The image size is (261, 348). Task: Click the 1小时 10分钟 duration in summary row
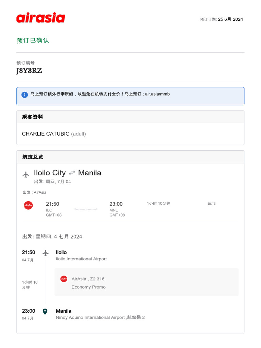158,203
